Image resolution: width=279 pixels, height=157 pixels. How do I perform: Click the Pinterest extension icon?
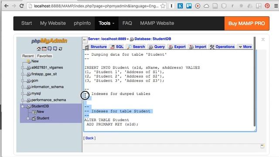pos(267,6)
